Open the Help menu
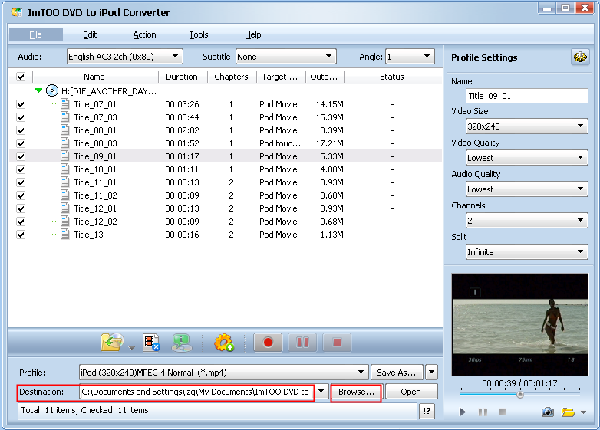 click(x=253, y=34)
